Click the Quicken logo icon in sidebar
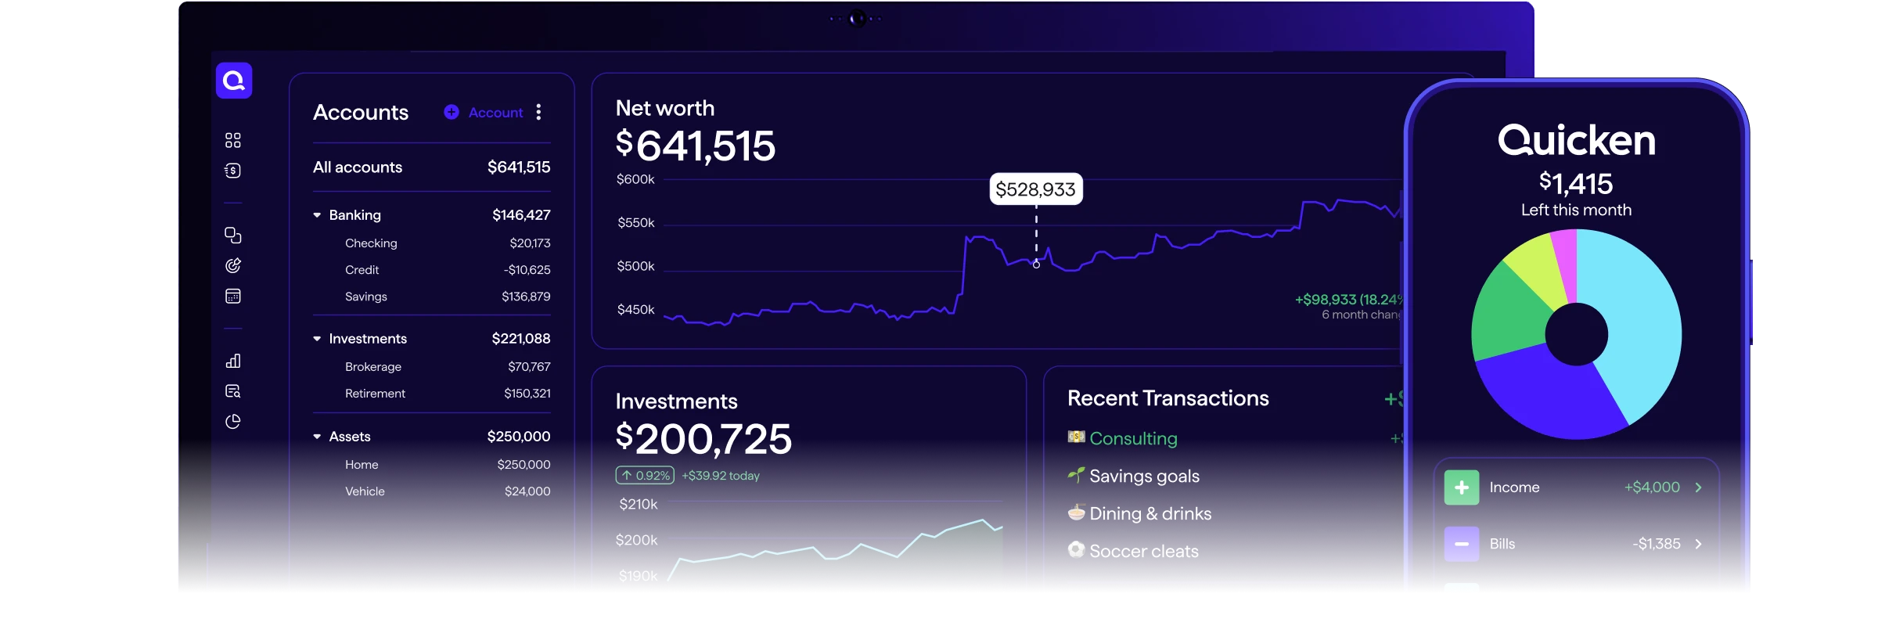Viewport: 1878px width, 626px height. [x=234, y=81]
